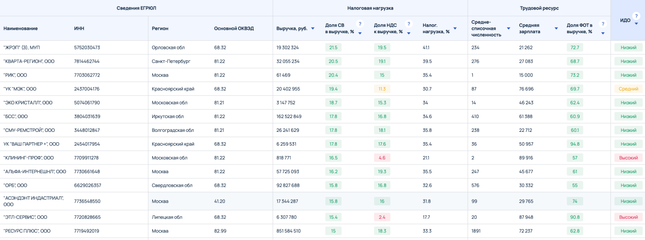Sort by Доля НДС к выручке arrow
Image resolution: width=645 pixels, height=240 pixels.
click(409, 33)
